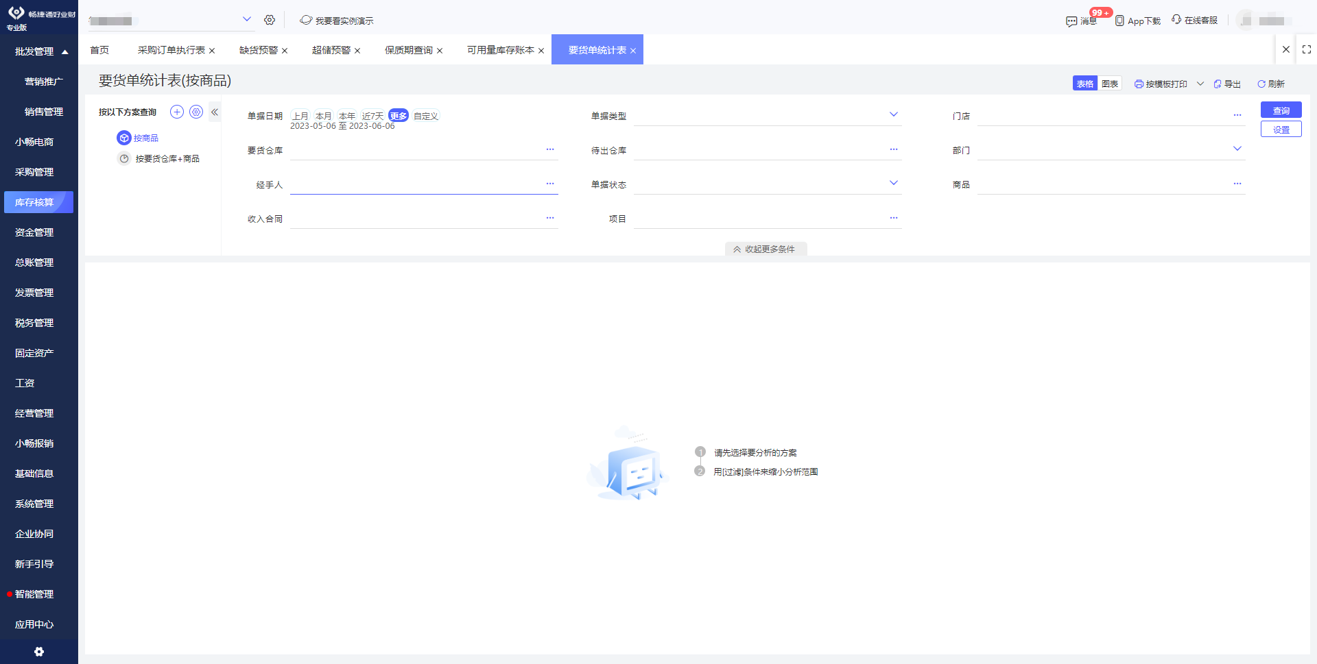Open 要货仓库 lookup ellipsis
This screenshot has width=1317, height=664.
(550, 149)
